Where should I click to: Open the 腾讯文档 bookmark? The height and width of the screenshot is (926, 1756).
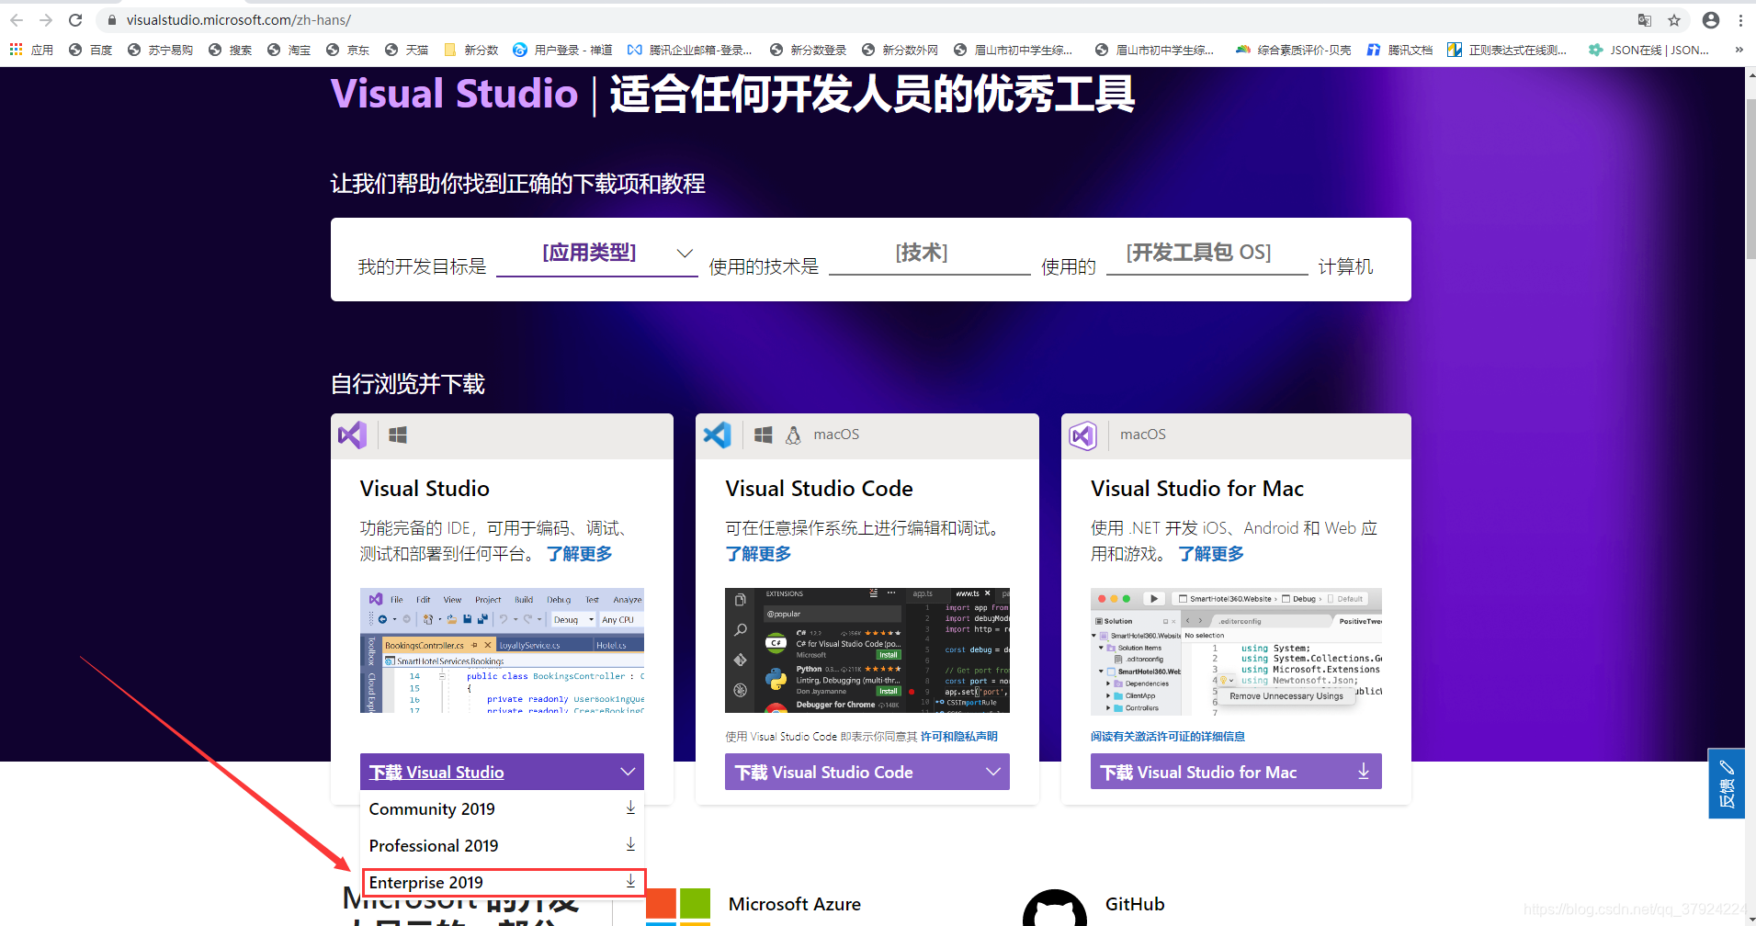point(1399,50)
